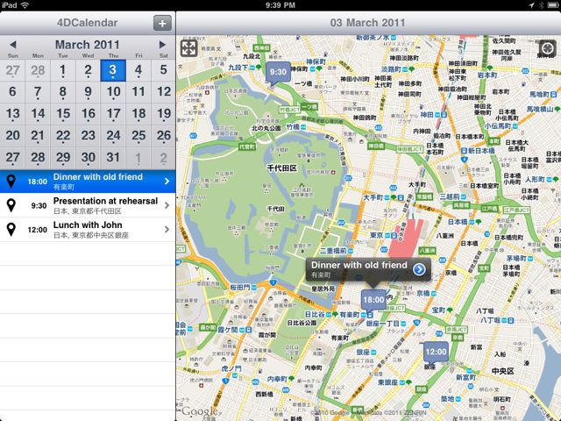The height and width of the screenshot is (421, 561).
Task: Select March 26 in calendar
Action: tap(164, 136)
